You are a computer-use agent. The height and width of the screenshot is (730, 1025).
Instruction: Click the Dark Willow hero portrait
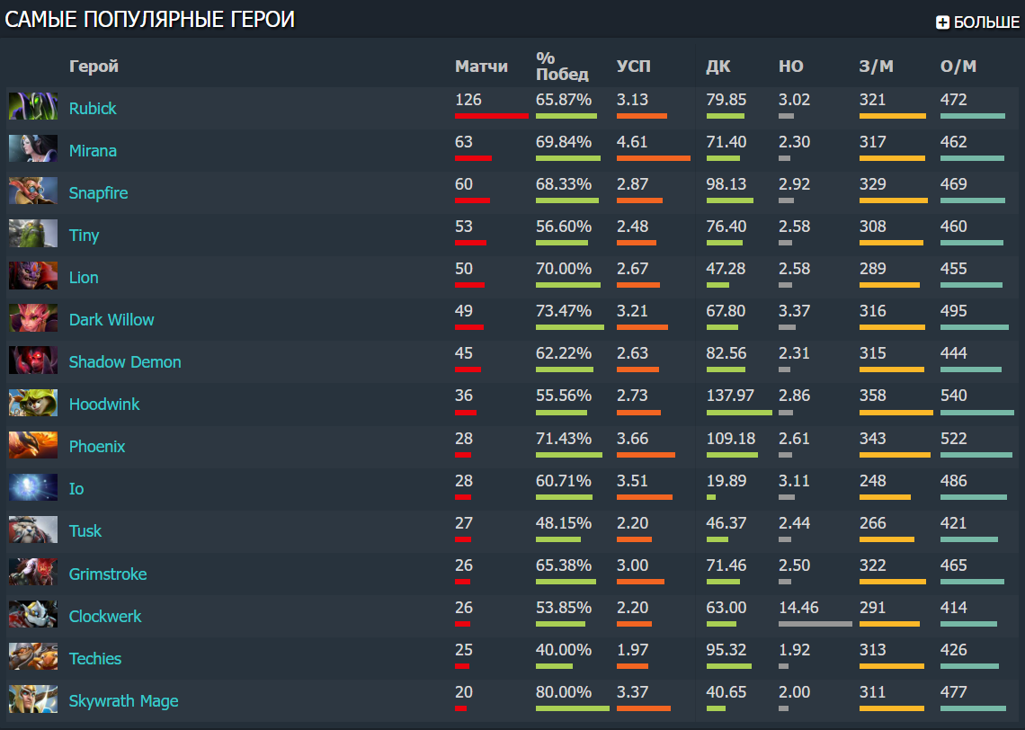33,317
